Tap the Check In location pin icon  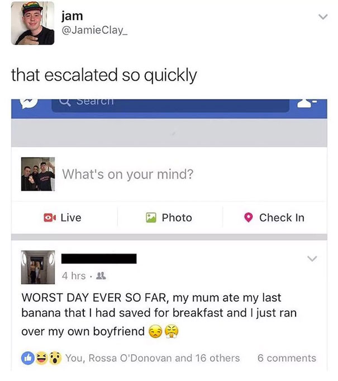[x=249, y=218]
